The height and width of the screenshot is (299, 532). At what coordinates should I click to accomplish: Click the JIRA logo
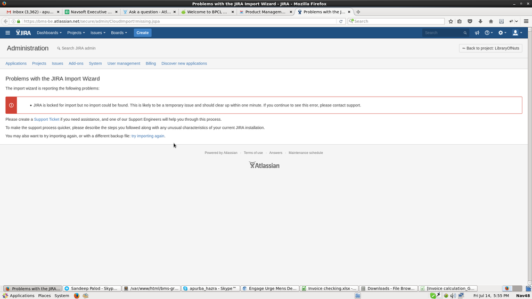point(23,33)
